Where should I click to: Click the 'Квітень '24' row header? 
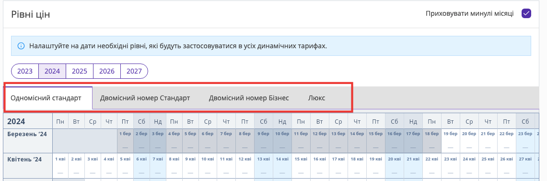pyautogui.click(x=28, y=165)
